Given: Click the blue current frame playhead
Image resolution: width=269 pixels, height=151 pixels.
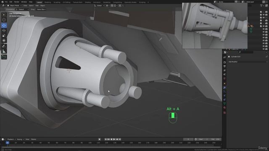Looking at the screenshot, I should pyautogui.click(x=8, y=143).
